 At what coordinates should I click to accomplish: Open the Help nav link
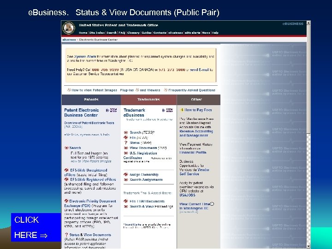215,33
